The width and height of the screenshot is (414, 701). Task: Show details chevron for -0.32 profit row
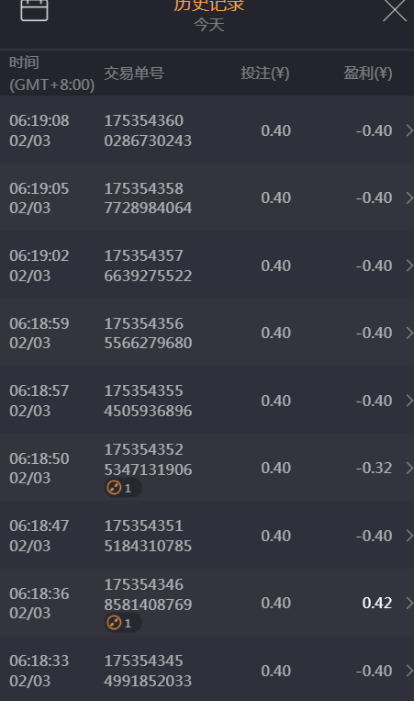point(409,468)
